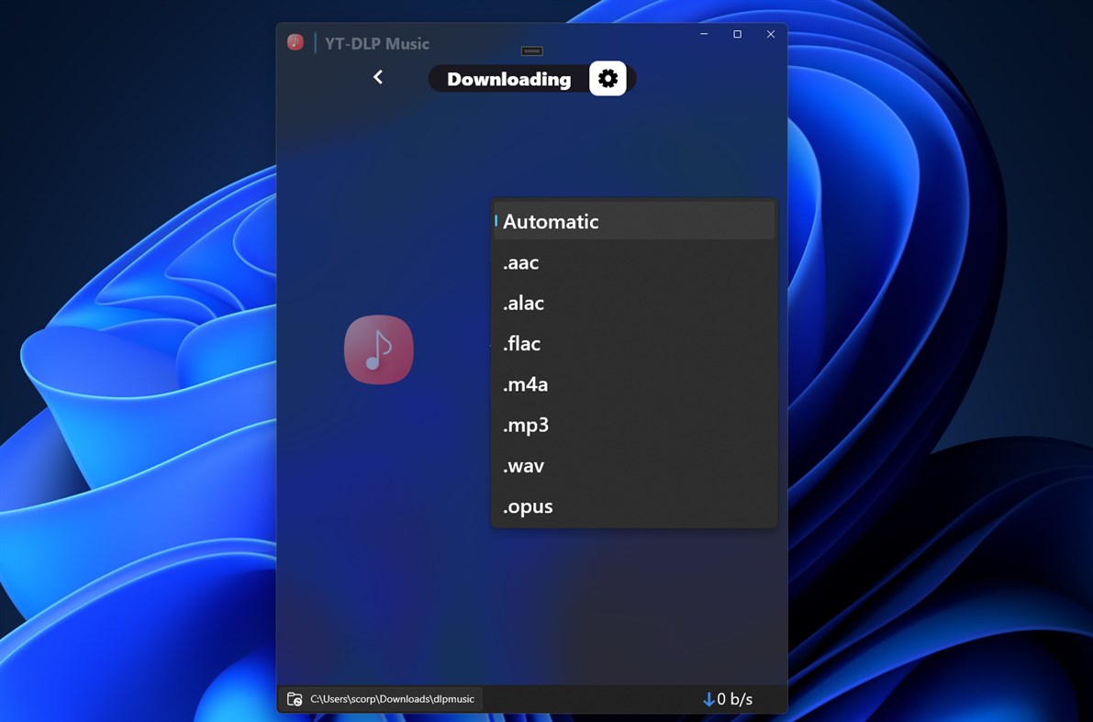Close the YT-DLP Music window
The width and height of the screenshot is (1093, 722).
pos(770,33)
